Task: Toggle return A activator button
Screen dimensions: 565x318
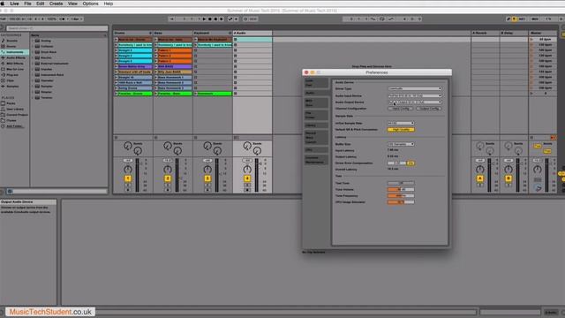Action: pyautogui.click(x=480, y=178)
